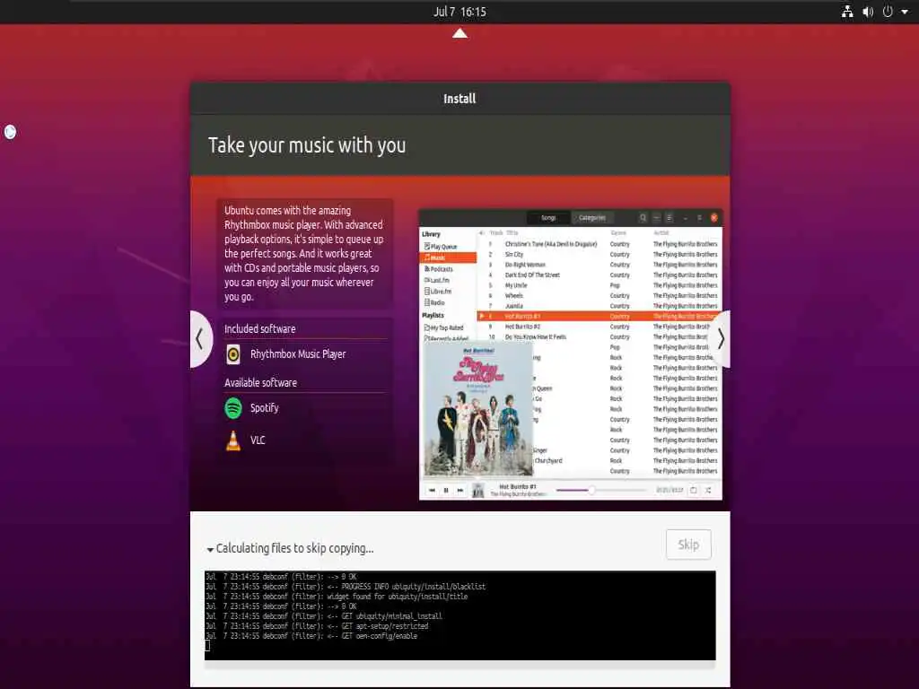Image resolution: width=919 pixels, height=689 pixels.
Task: Collapse the Calculating files to skip copying details
Action: coord(210,550)
